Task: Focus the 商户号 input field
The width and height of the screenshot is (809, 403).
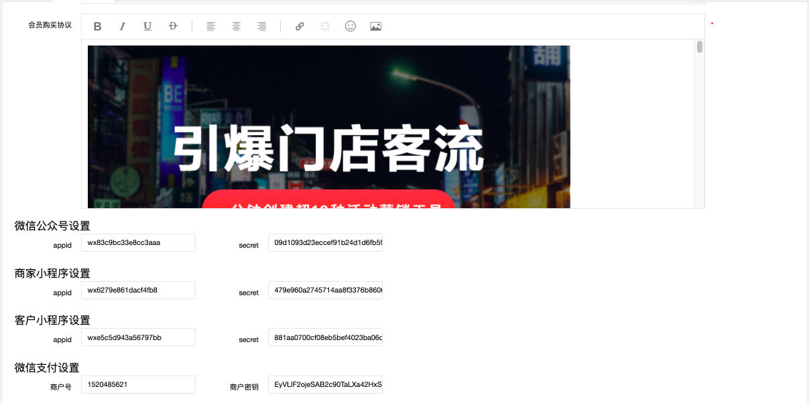Action: 138,384
